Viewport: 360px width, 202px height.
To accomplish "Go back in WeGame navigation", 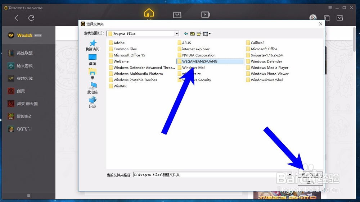I will [x=17, y=18].
